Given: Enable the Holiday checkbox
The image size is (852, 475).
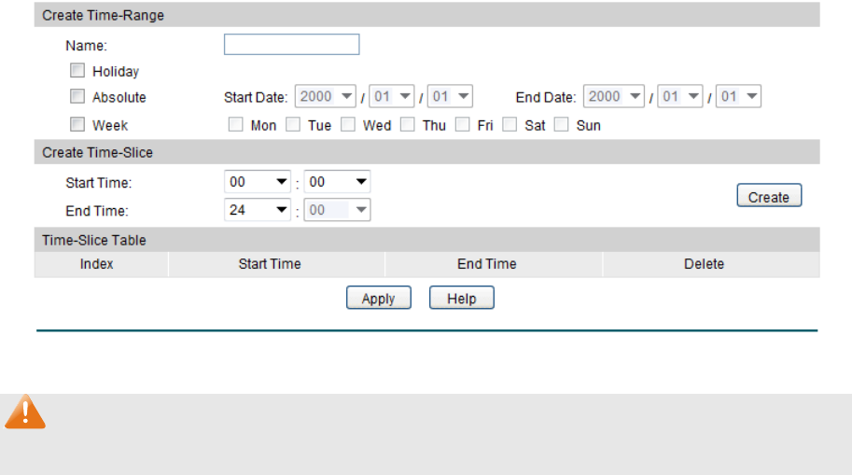Looking at the screenshot, I should [x=77, y=71].
